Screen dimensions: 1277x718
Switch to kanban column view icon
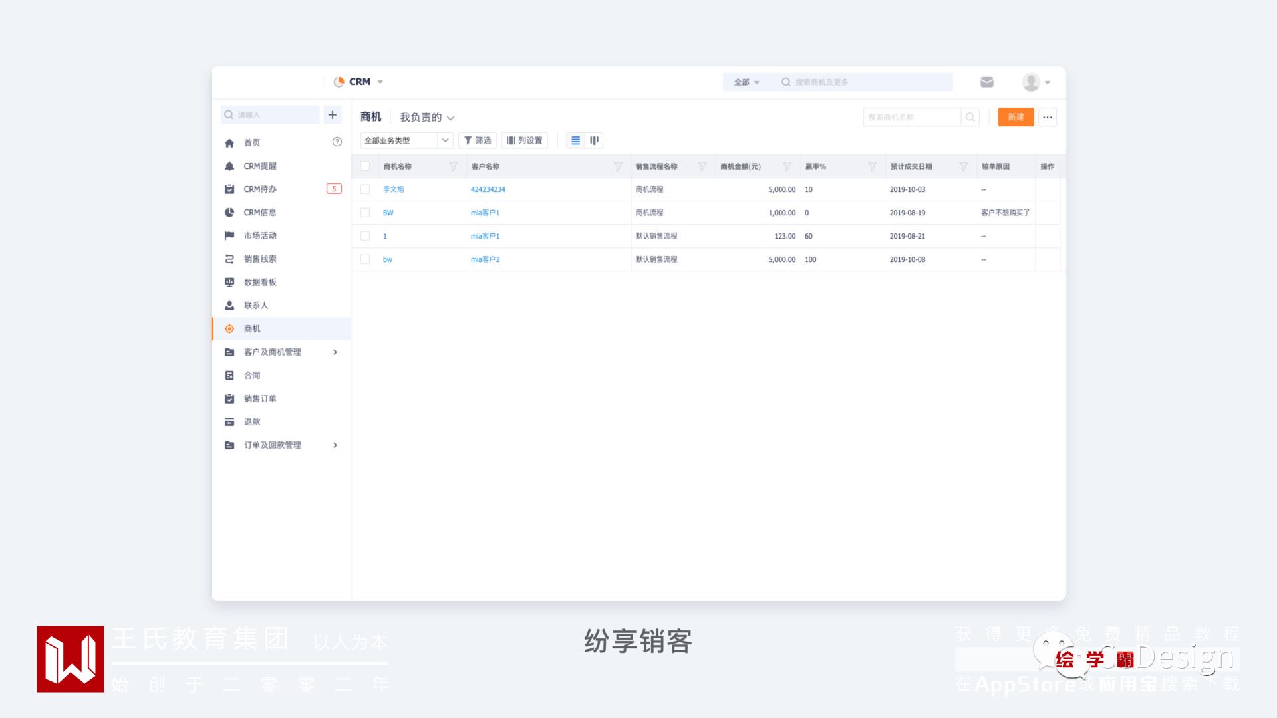(594, 140)
